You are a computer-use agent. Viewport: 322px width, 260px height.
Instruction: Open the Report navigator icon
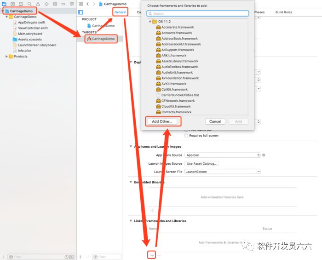pos(72,4)
